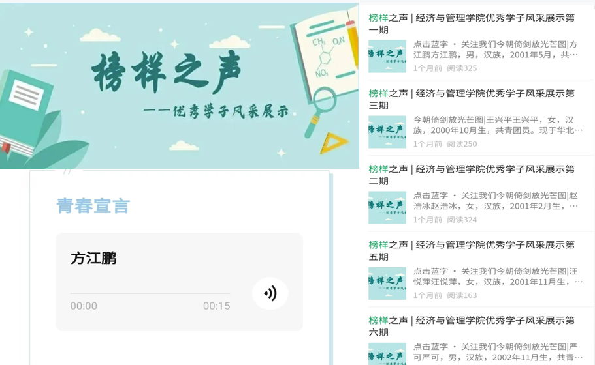The height and width of the screenshot is (365, 595).
Task: Click the 严可 summary text snippet
Action: (x=496, y=352)
